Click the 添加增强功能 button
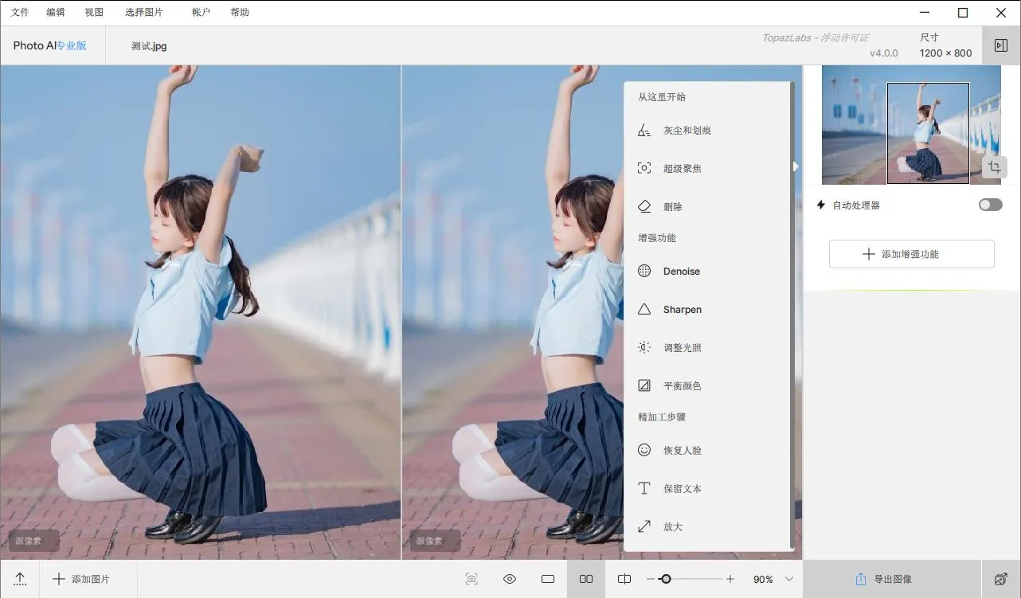1021x598 pixels. point(911,254)
